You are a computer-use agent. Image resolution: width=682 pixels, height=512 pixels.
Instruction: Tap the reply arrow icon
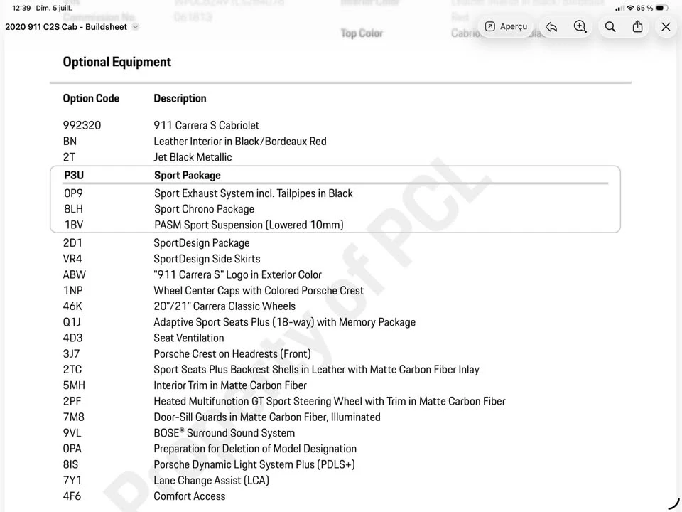551,26
